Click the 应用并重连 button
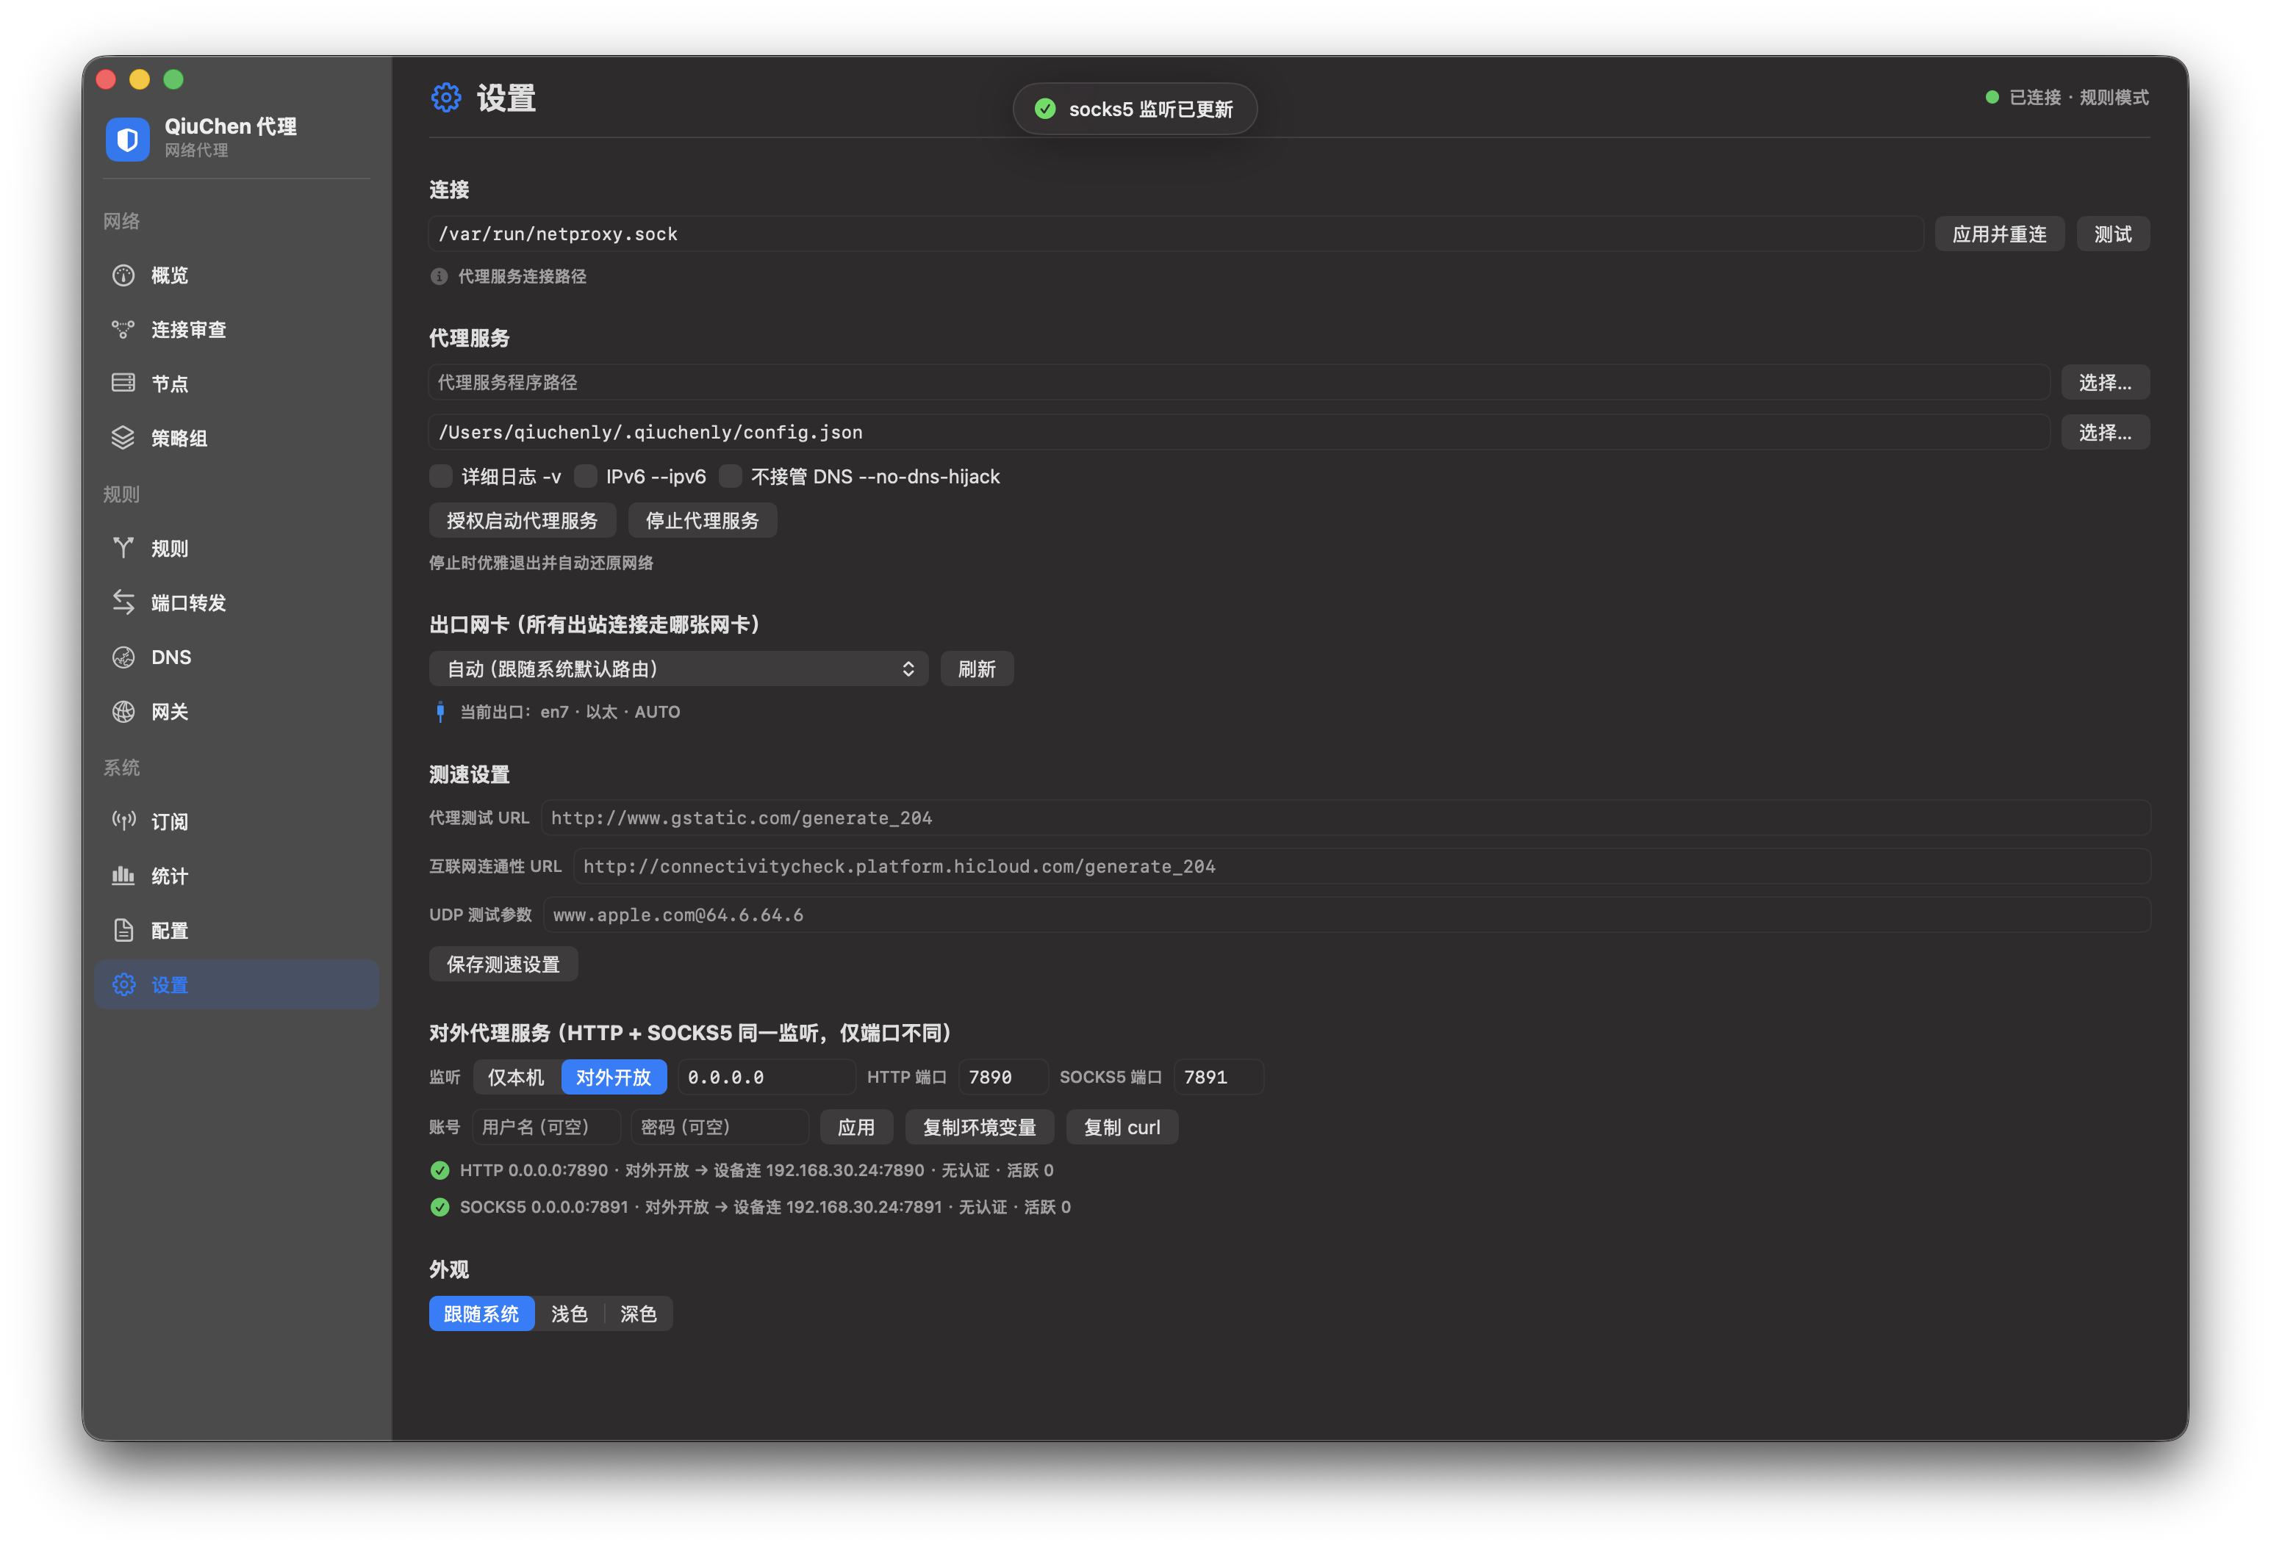Viewport: 2271px width, 1550px height. pyautogui.click(x=1999, y=234)
